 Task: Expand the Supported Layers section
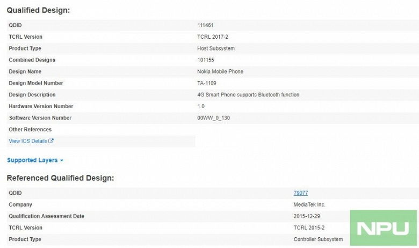click(32, 160)
